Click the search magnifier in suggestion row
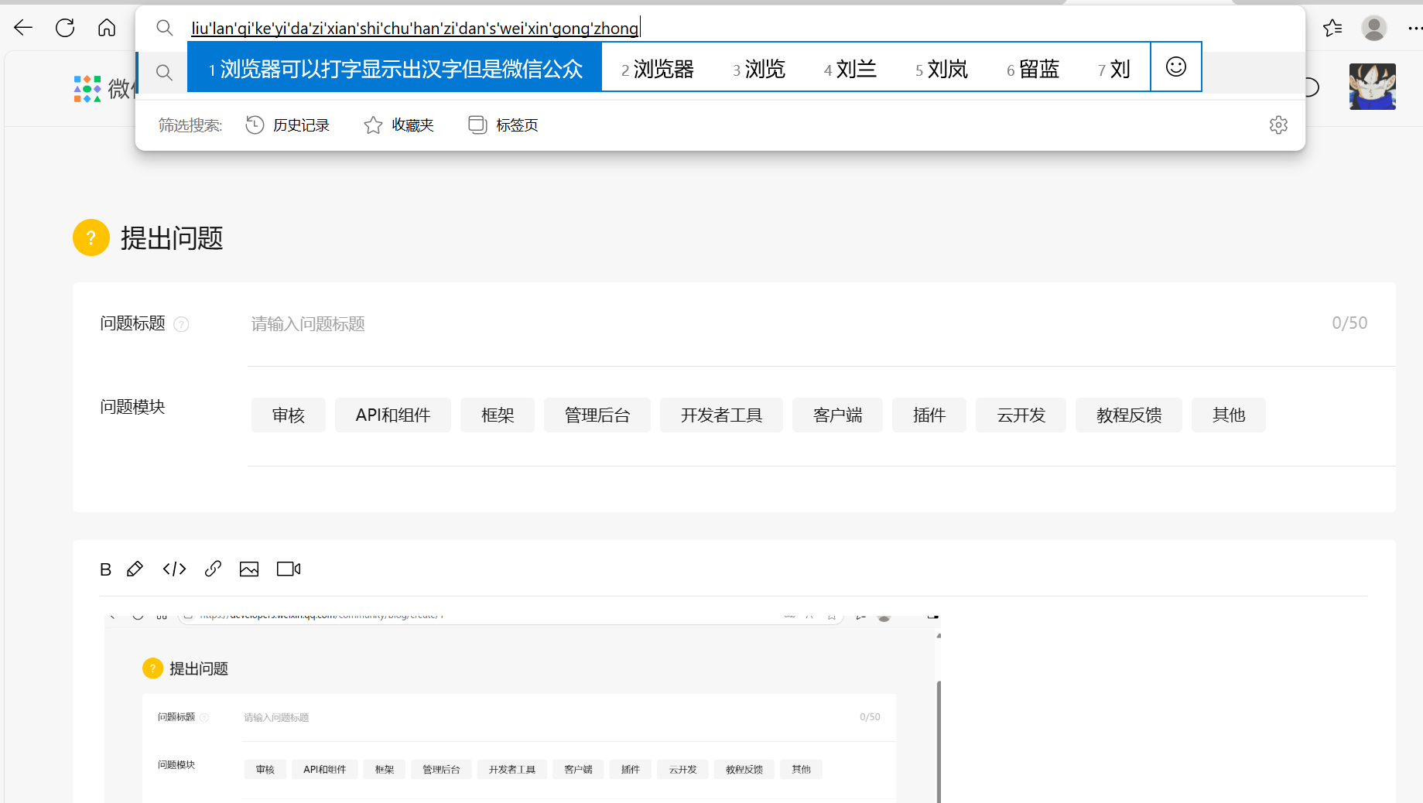This screenshot has width=1423, height=803. pyautogui.click(x=164, y=73)
